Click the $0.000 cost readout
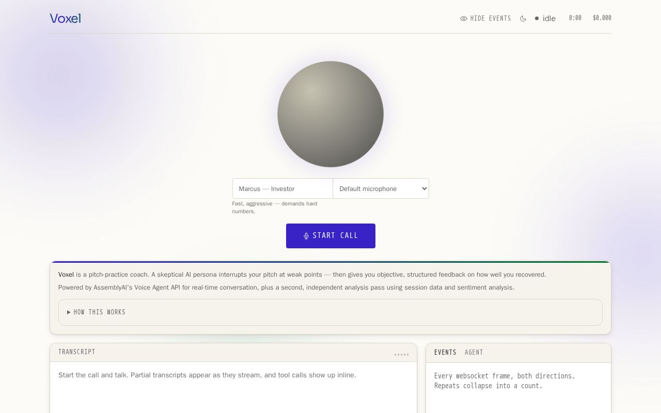The image size is (661, 413). pos(602,18)
